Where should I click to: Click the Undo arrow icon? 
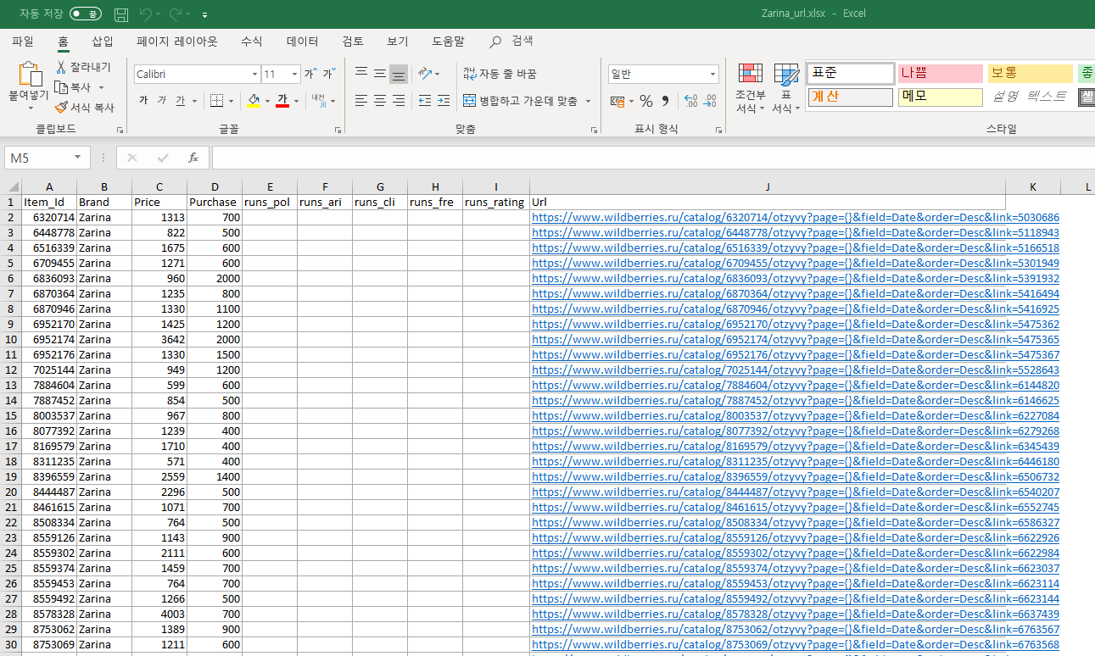(x=145, y=14)
